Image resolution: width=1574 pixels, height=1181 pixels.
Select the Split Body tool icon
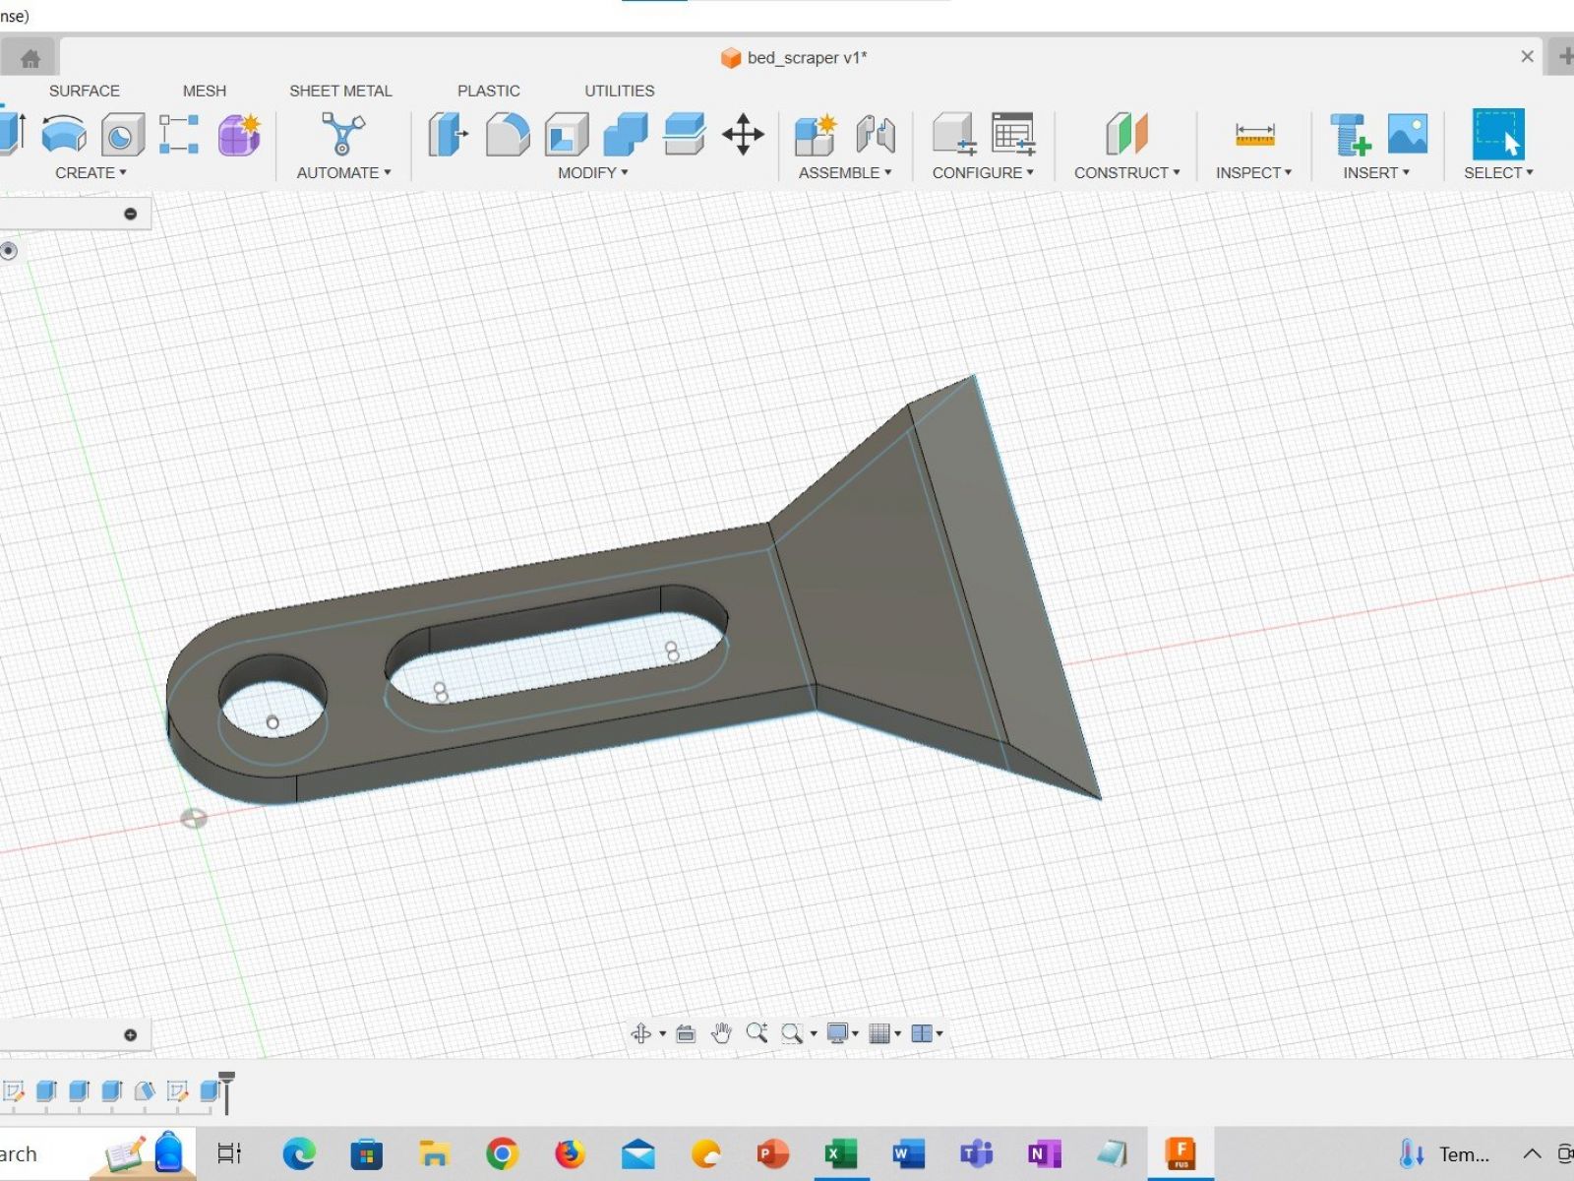(x=685, y=135)
